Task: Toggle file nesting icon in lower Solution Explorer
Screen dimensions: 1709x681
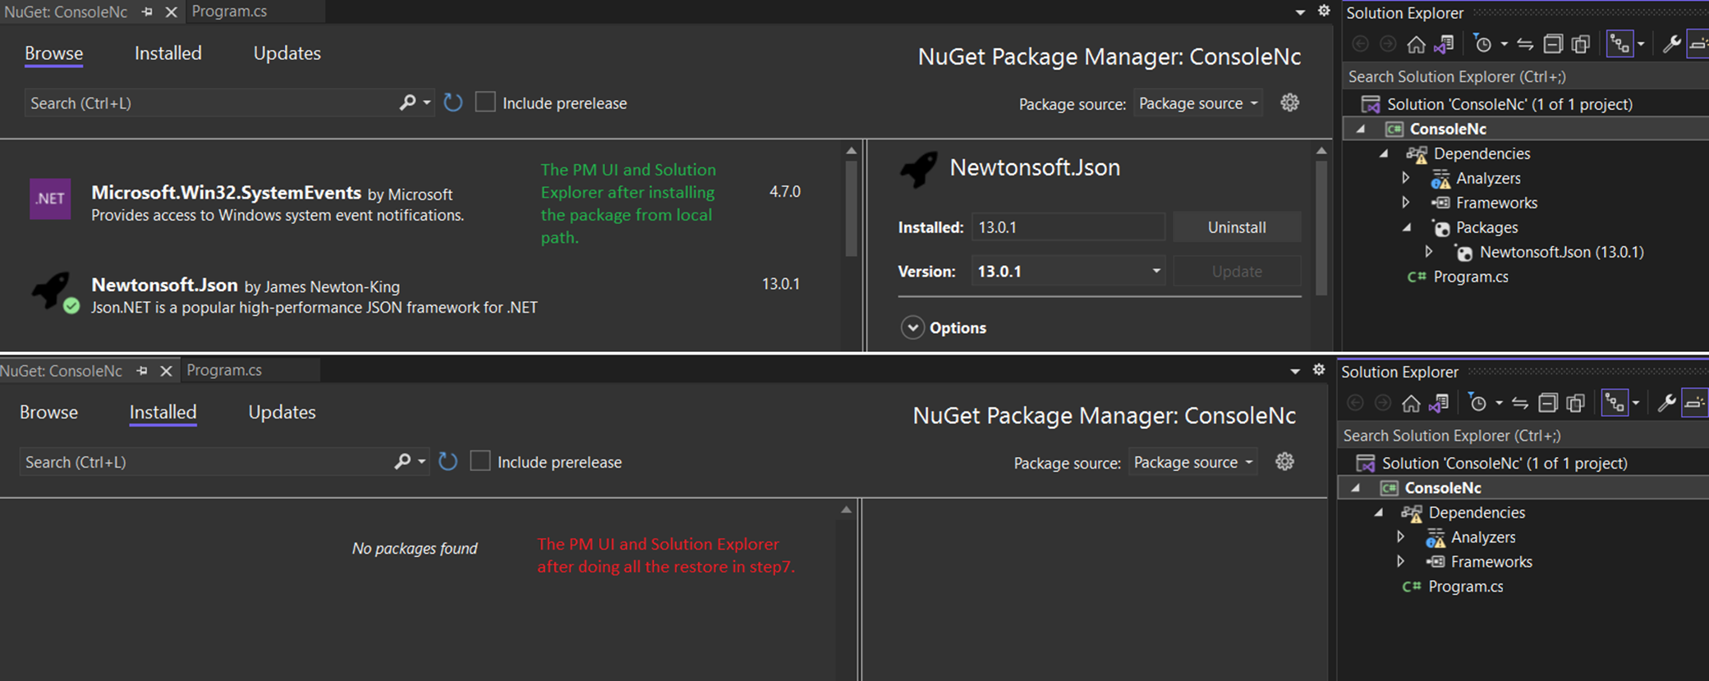Action: [x=1615, y=403]
